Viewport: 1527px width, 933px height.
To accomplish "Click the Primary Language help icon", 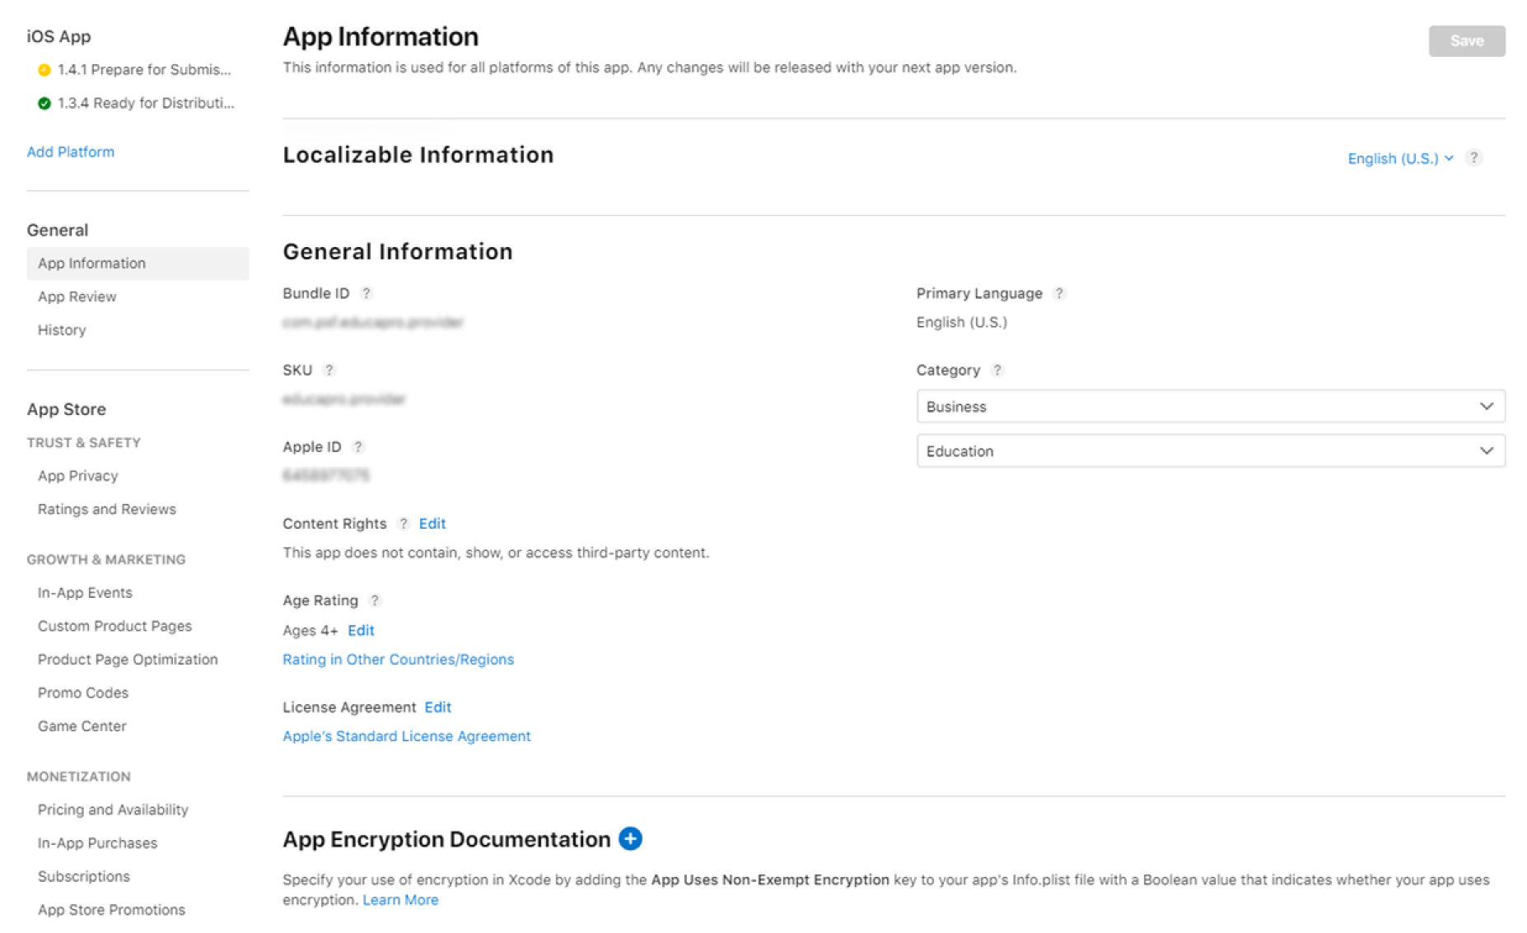I will [x=1059, y=293].
